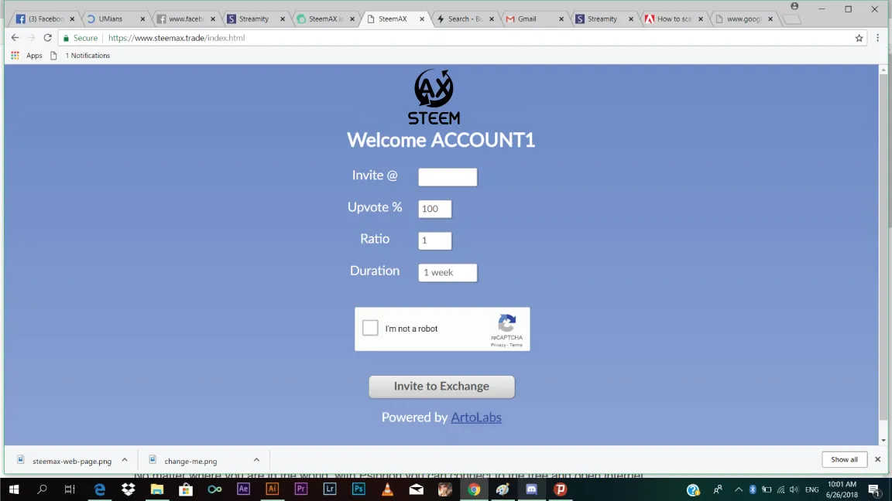Open the Mail app from the taskbar

click(416, 489)
